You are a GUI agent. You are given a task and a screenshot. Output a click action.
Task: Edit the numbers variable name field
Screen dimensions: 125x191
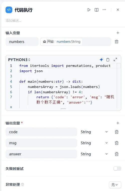coord(22,42)
